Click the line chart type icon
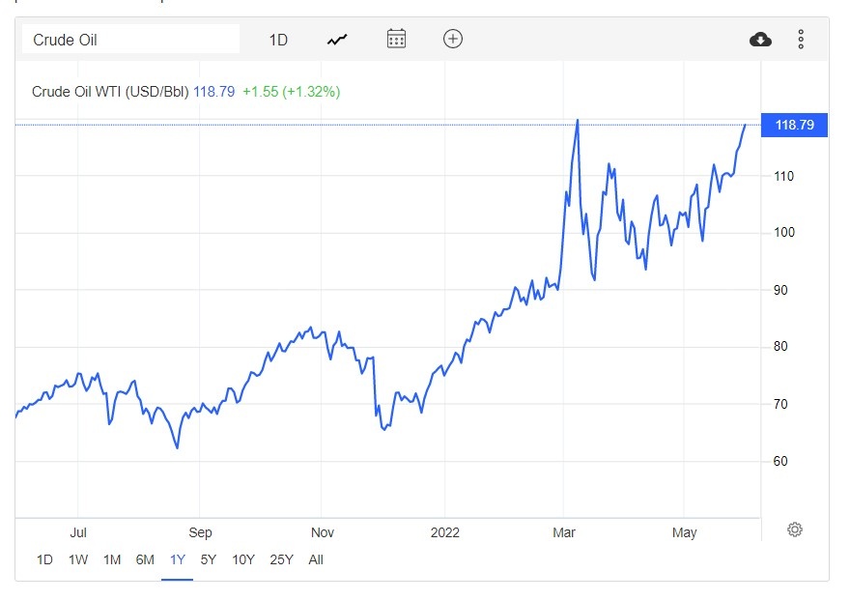The height and width of the screenshot is (601, 850). pos(337,40)
